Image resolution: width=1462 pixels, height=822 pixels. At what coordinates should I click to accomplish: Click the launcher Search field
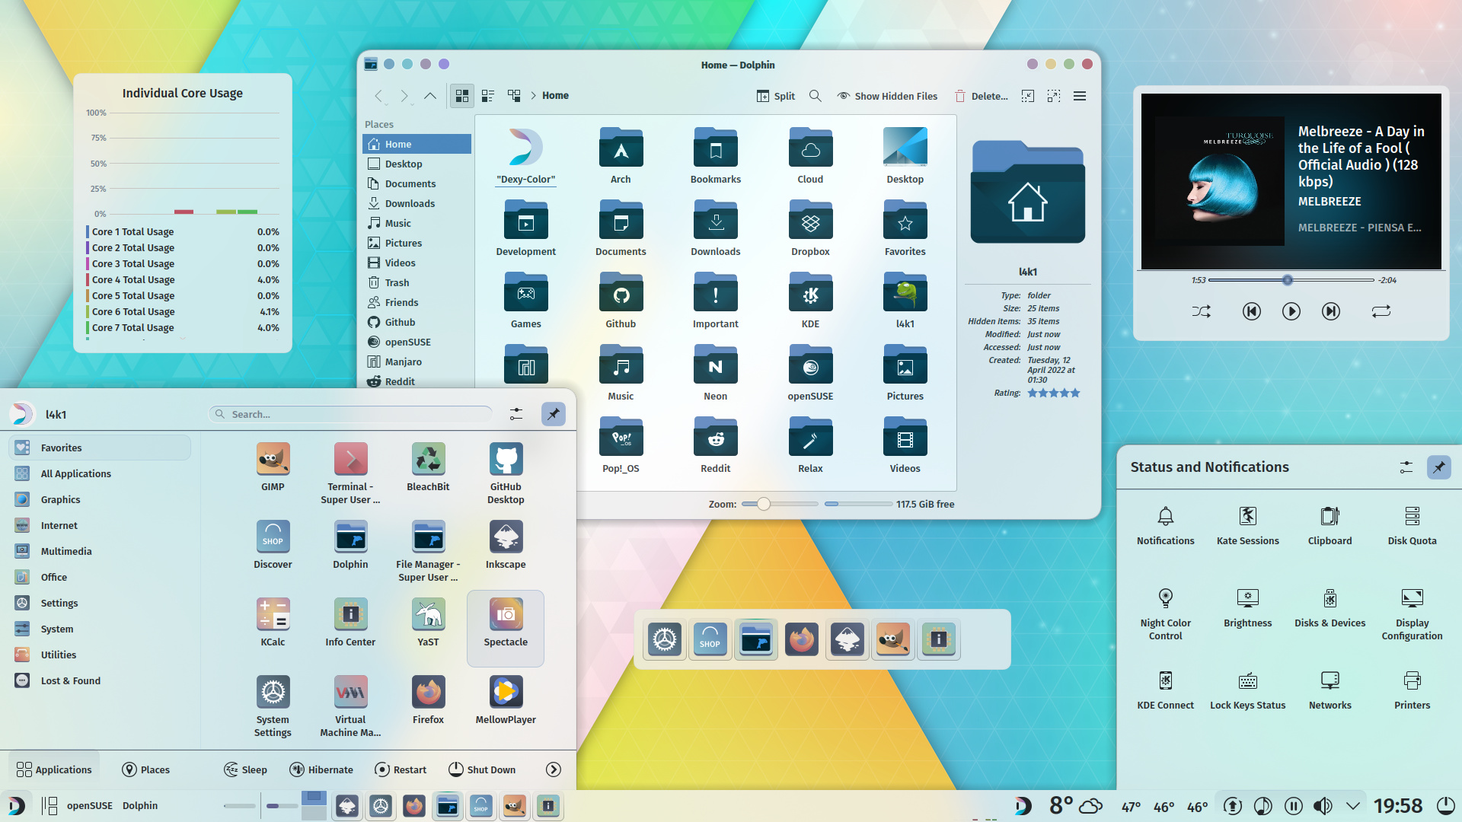(x=350, y=414)
